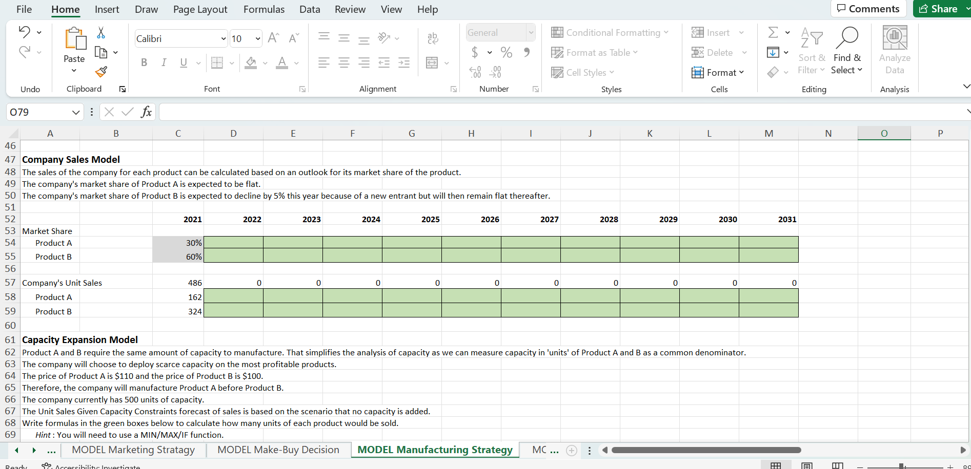Click the AutoSum sigma icon
971x469 pixels.
[773, 33]
